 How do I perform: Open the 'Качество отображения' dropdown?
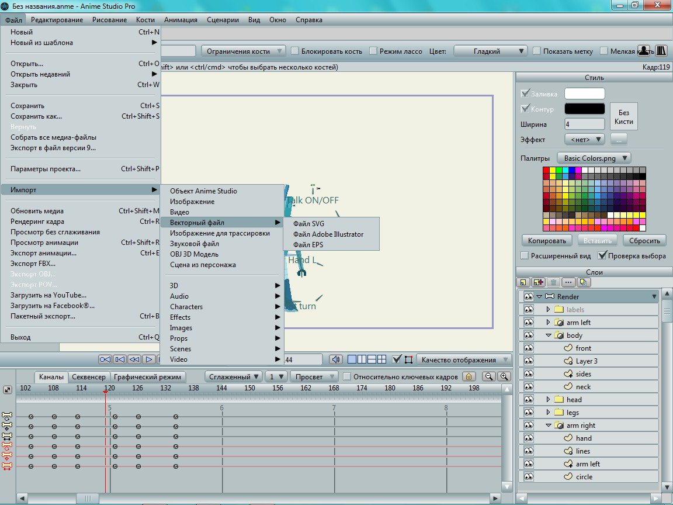point(463,359)
